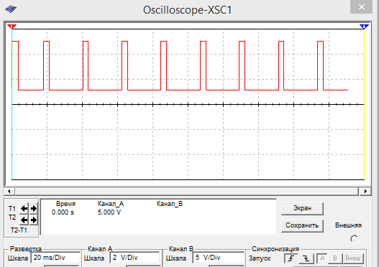Select the Внешняя radio button
This screenshot has height=267, width=379.
click(354, 239)
